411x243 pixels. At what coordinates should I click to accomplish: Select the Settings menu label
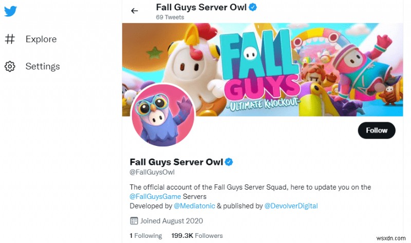(x=43, y=66)
